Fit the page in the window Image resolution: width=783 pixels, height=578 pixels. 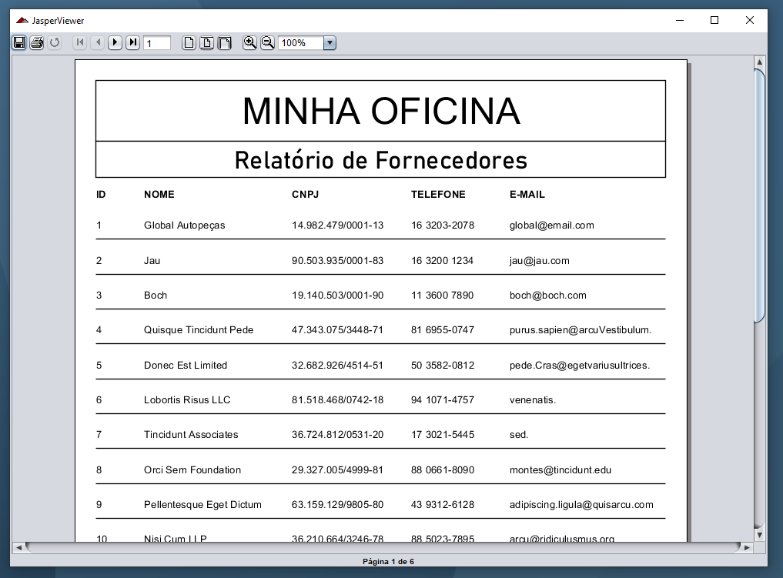[x=207, y=43]
